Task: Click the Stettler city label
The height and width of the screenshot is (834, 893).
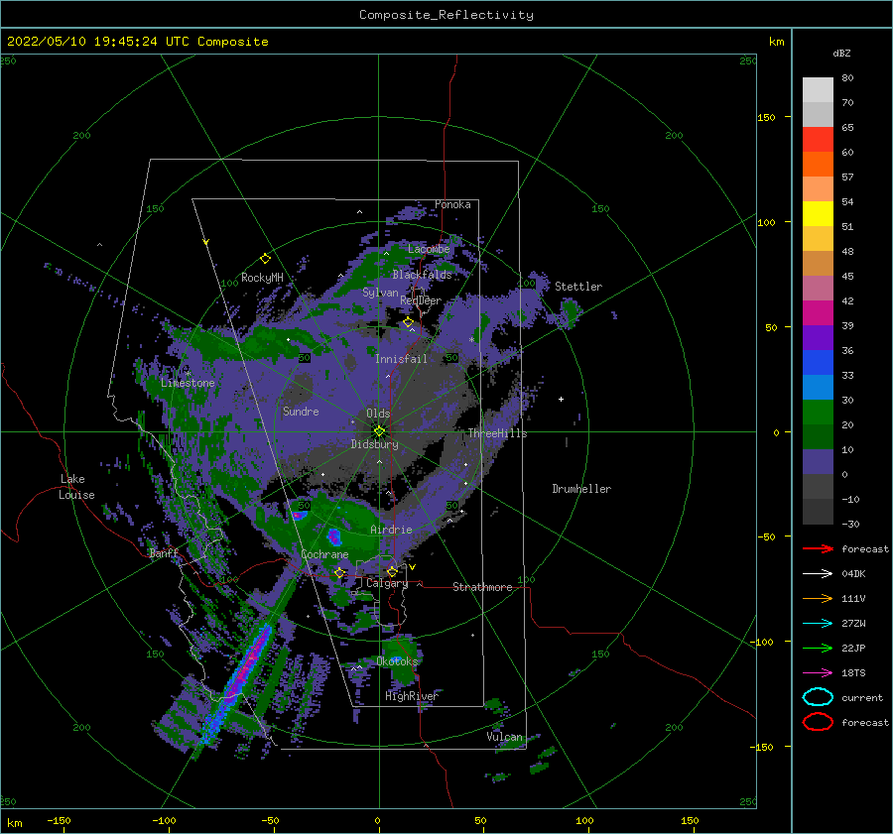Action: click(x=578, y=287)
